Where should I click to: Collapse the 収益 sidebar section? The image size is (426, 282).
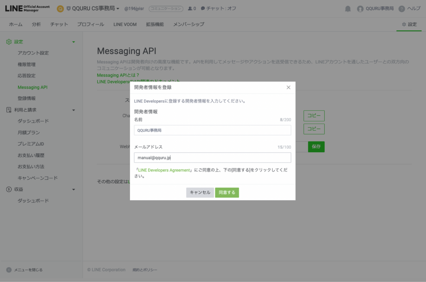(x=74, y=190)
